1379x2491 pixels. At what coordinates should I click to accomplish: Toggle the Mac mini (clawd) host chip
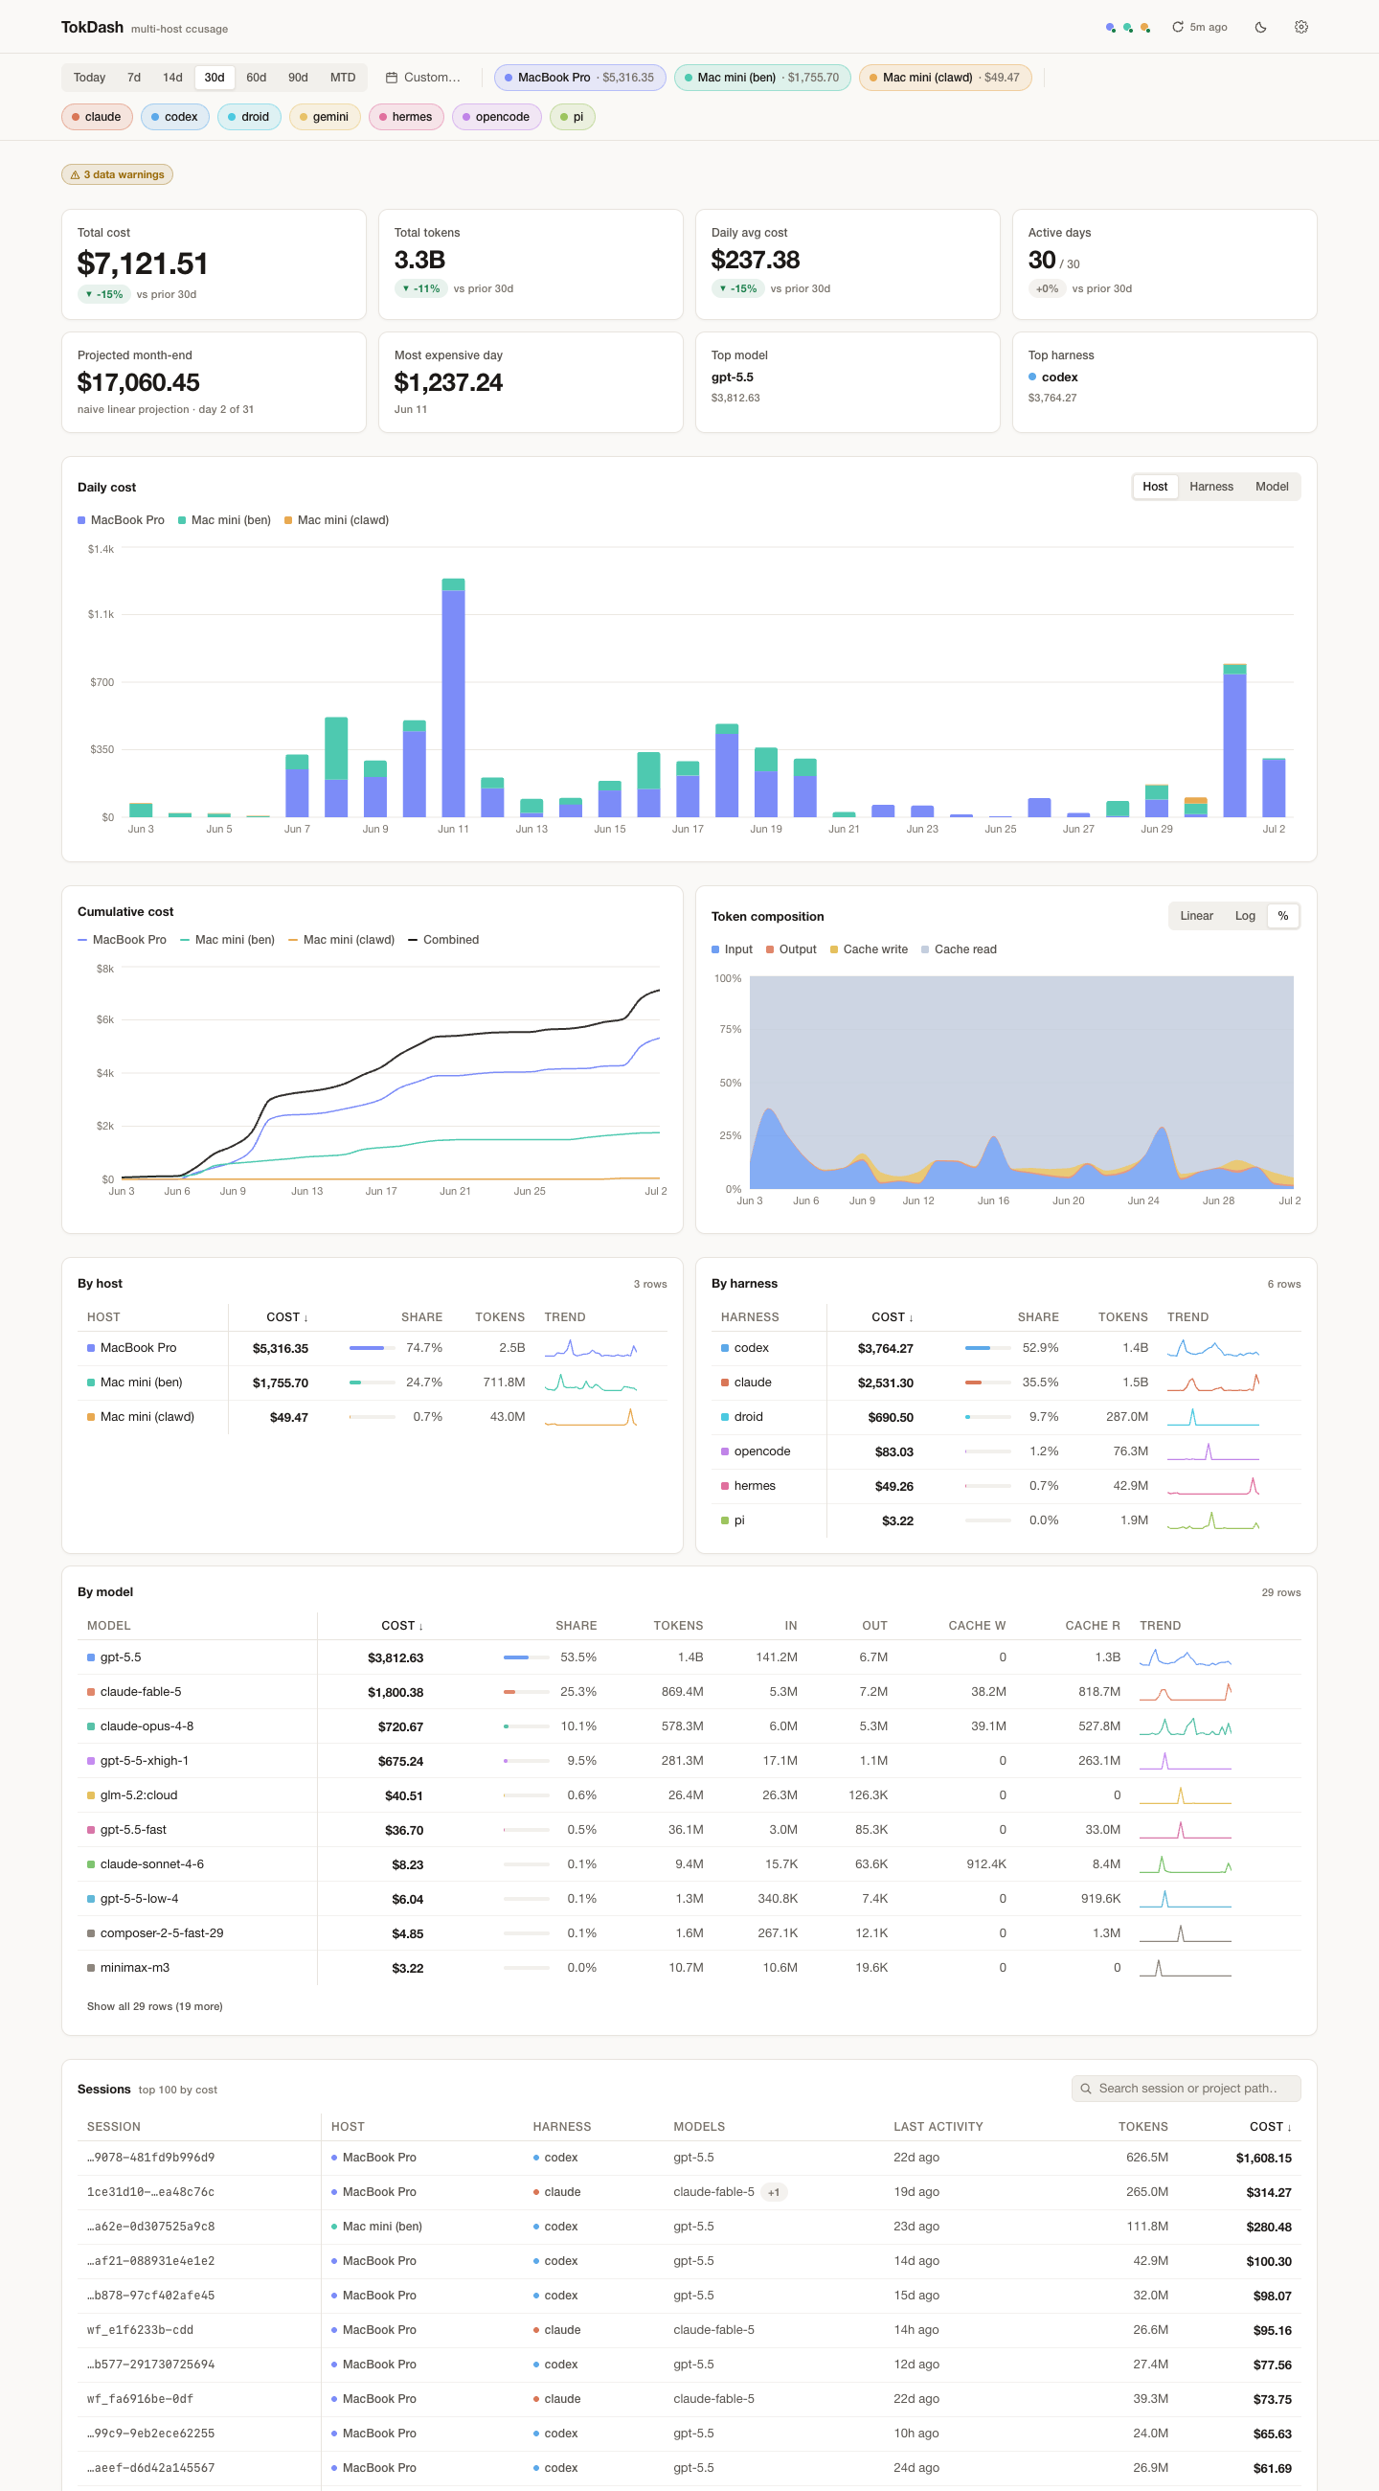tap(945, 78)
